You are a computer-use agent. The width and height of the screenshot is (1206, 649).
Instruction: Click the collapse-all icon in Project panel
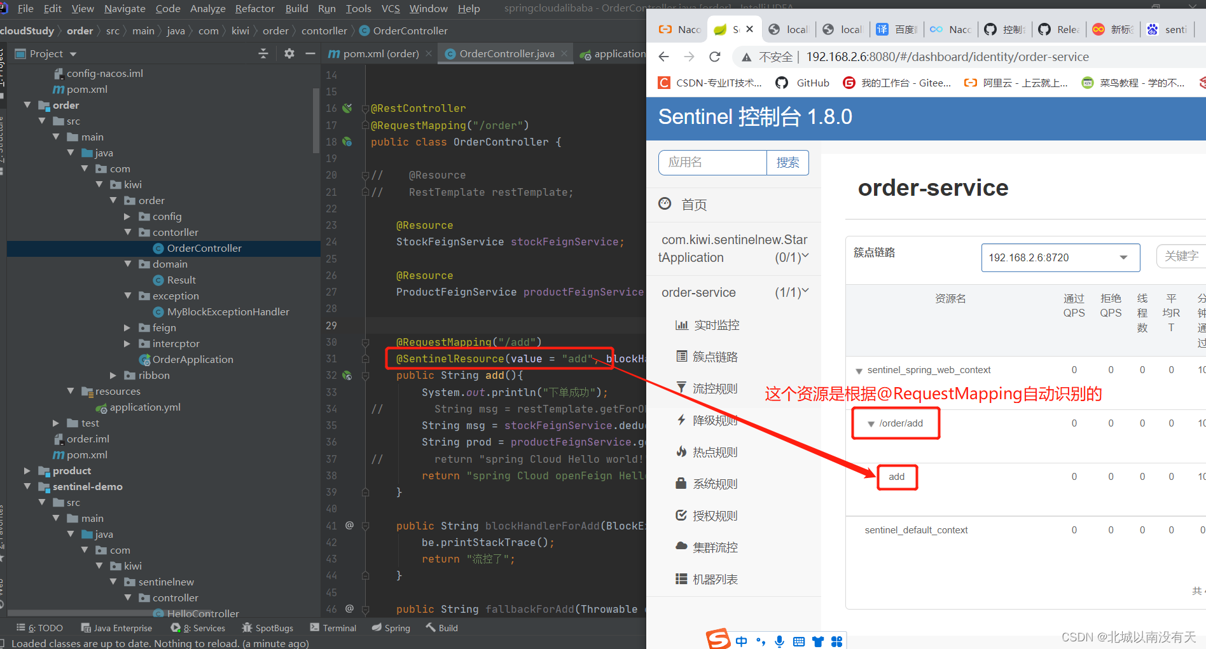click(263, 53)
